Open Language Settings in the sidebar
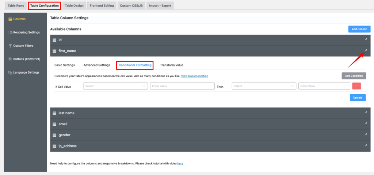 tap(26, 73)
